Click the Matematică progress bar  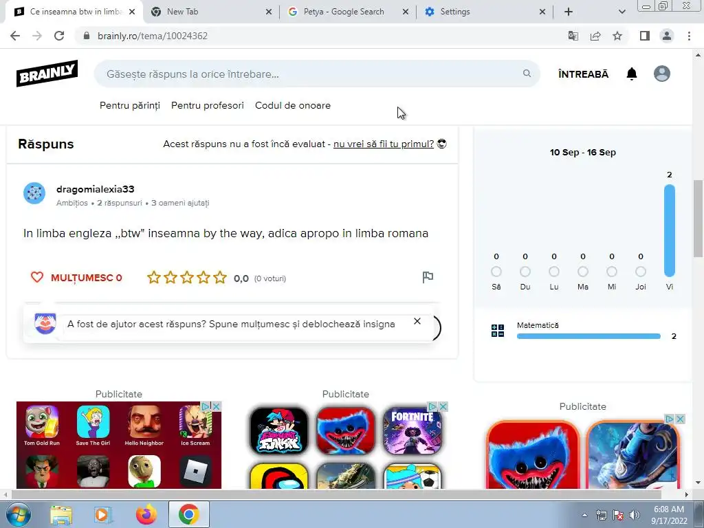point(588,336)
